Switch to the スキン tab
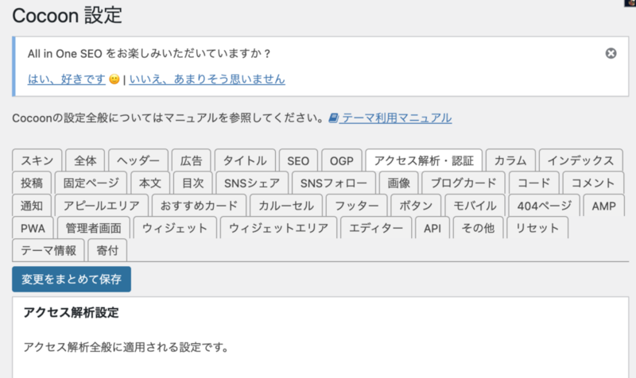This screenshot has width=636, height=378. pyautogui.click(x=37, y=160)
